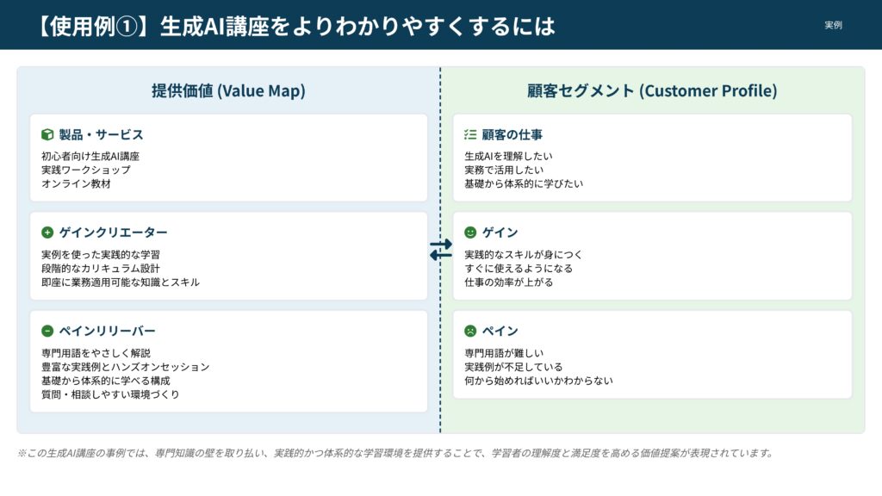Select the 提供価値 (Value Map) heading
Viewport: 882px width, 496px height.
[228, 91]
